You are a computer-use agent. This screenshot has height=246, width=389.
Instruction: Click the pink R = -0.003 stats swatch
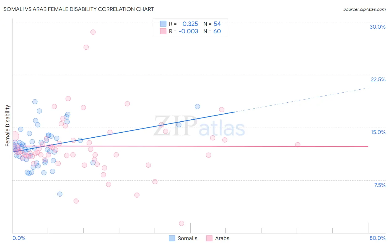coord(163,31)
